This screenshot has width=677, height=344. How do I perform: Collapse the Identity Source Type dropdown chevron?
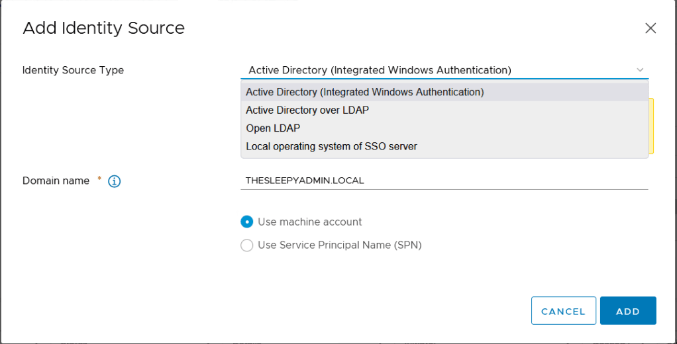(640, 70)
